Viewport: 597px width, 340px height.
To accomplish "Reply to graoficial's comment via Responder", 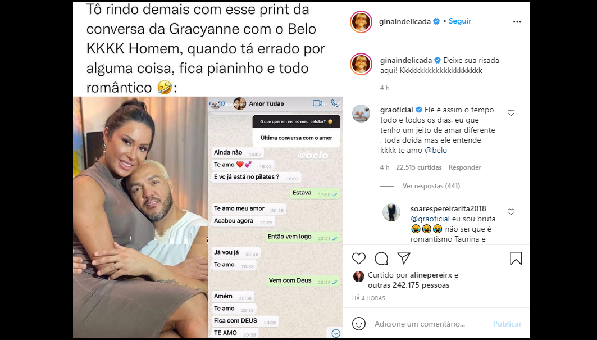I will [465, 167].
